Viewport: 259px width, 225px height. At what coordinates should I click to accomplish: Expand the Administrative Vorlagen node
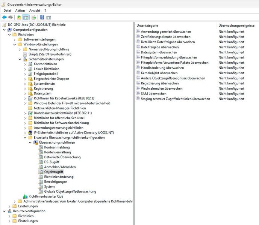click(15, 201)
